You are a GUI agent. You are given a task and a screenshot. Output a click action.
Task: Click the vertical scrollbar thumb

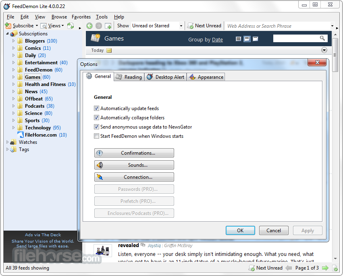(x=335, y=55)
